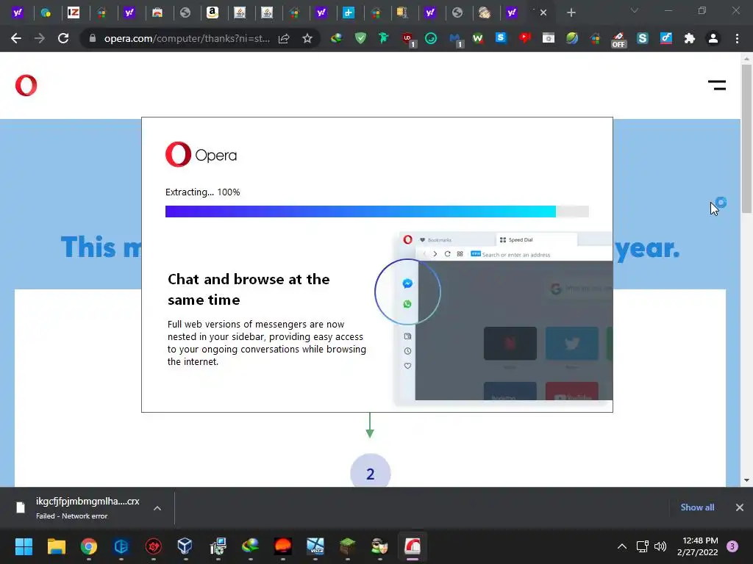Open the Extensions puzzle piece menu
753x564 pixels.
click(690, 38)
